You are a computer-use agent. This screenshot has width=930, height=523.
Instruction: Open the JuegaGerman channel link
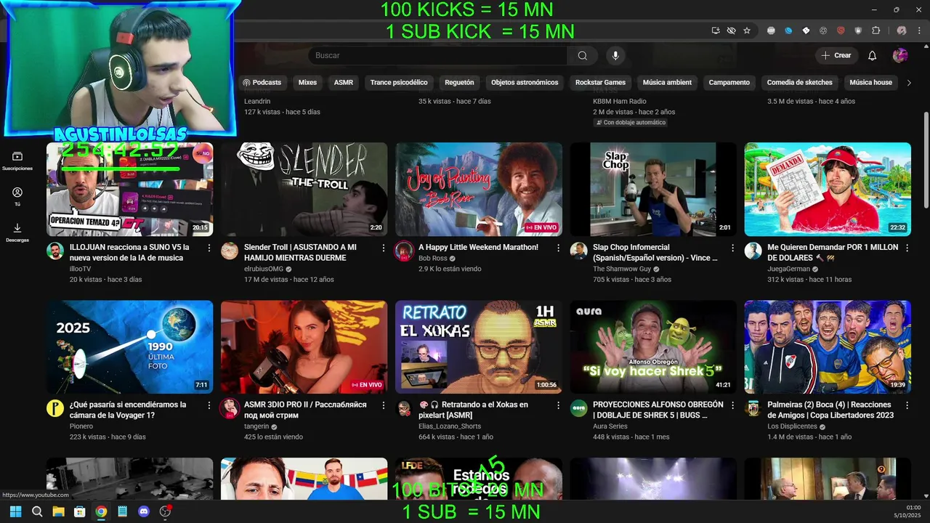(x=788, y=269)
